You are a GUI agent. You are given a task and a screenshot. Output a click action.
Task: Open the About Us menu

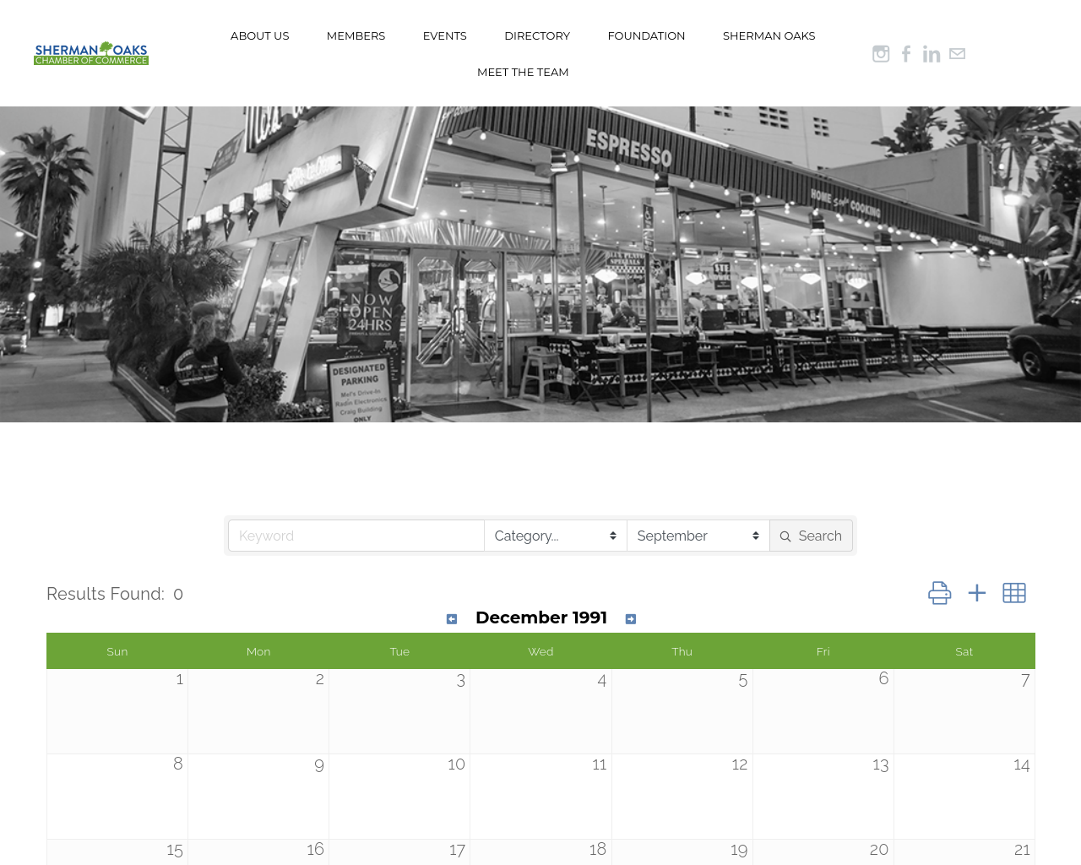pyautogui.click(x=260, y=35)
